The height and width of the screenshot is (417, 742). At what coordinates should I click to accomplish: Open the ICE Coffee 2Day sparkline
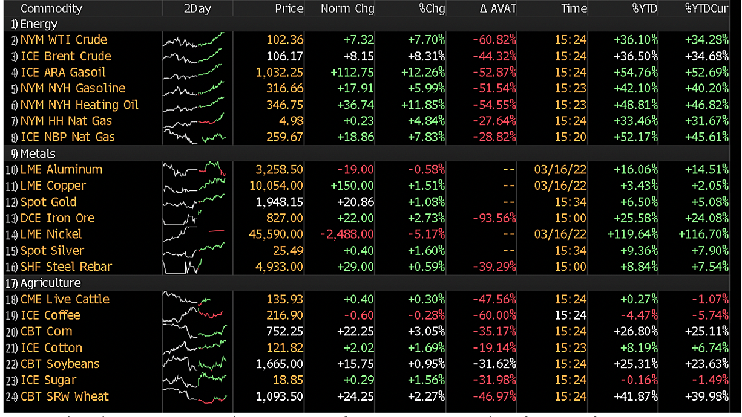(x=194, y=315)
